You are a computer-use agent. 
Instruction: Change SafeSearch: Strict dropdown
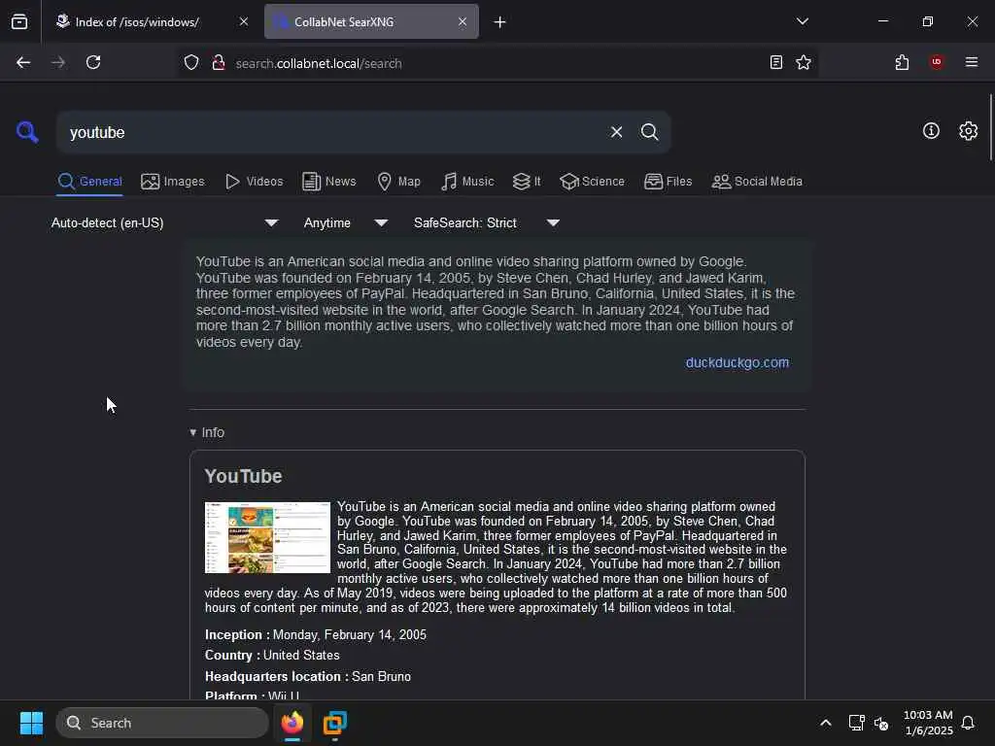pyautogui.click(x=486, y=222)
